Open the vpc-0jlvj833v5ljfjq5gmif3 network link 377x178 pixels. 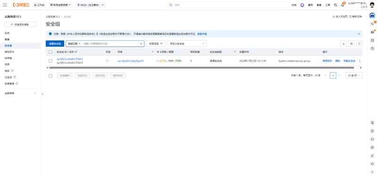(x=131, y=61)
